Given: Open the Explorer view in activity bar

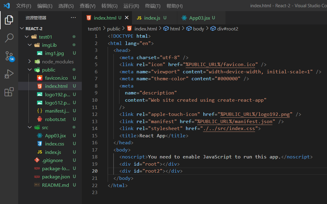Looking at the screenshot, I should 9,20.
